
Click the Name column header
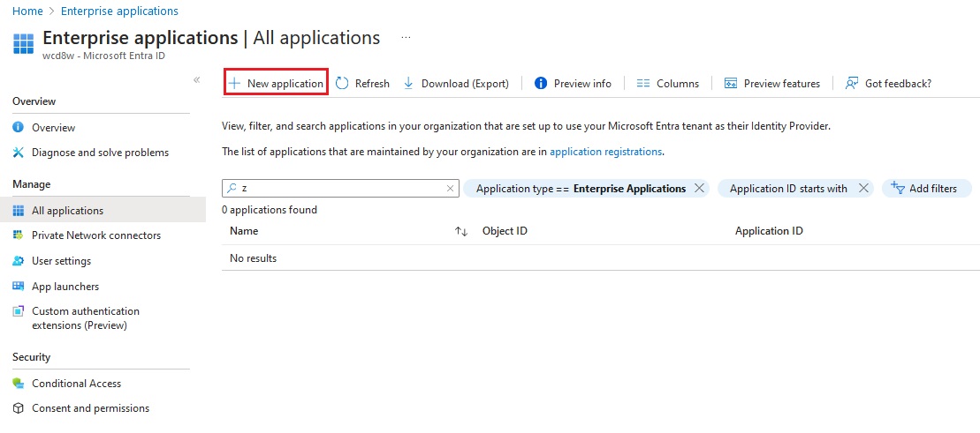244,231
